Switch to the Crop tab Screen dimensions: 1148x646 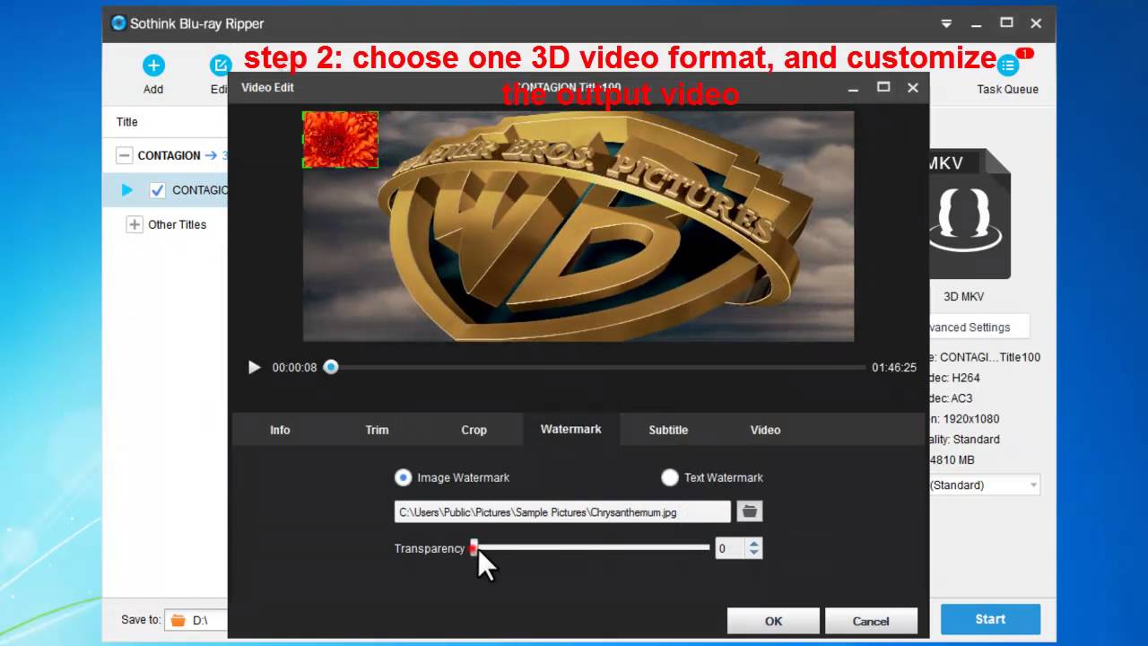[x=474, y=430]
